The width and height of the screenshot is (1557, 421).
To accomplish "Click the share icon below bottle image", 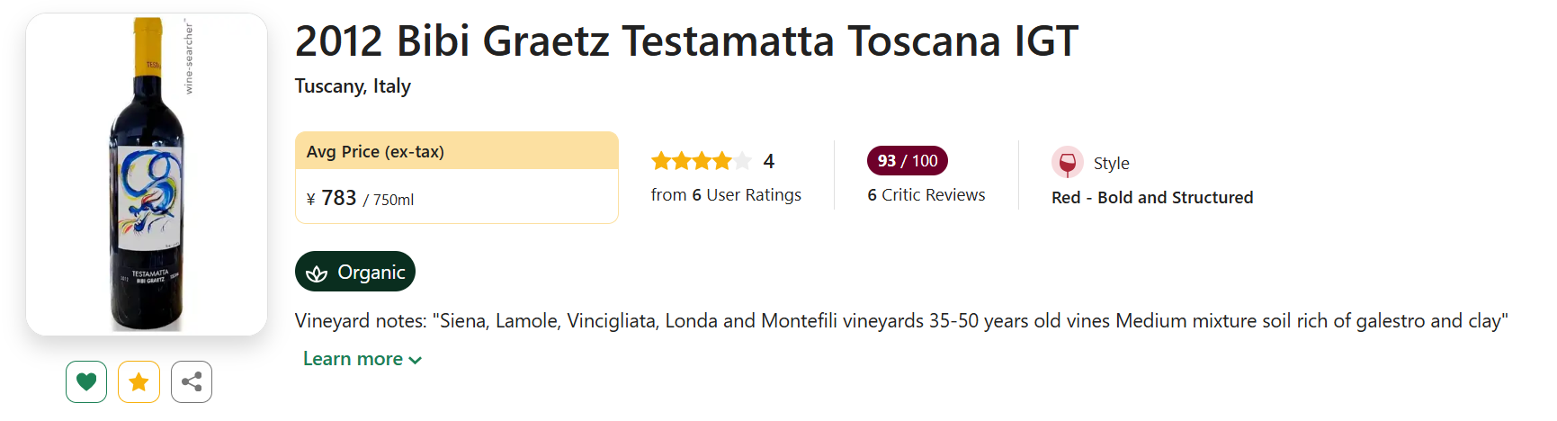I will tap(192, 381).
